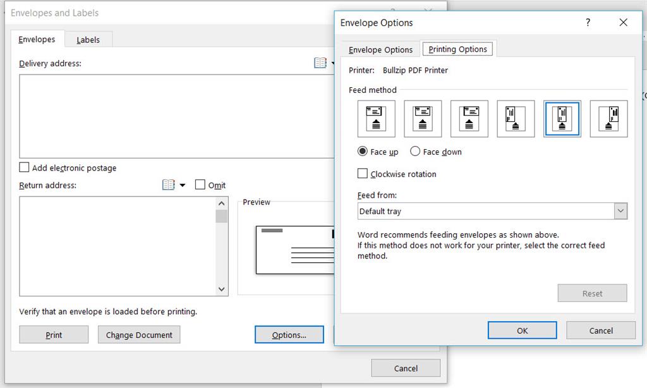647x388 pixels.
Task: Open the Labels tab in Envelopes and Labels
Action: [88, 40]
